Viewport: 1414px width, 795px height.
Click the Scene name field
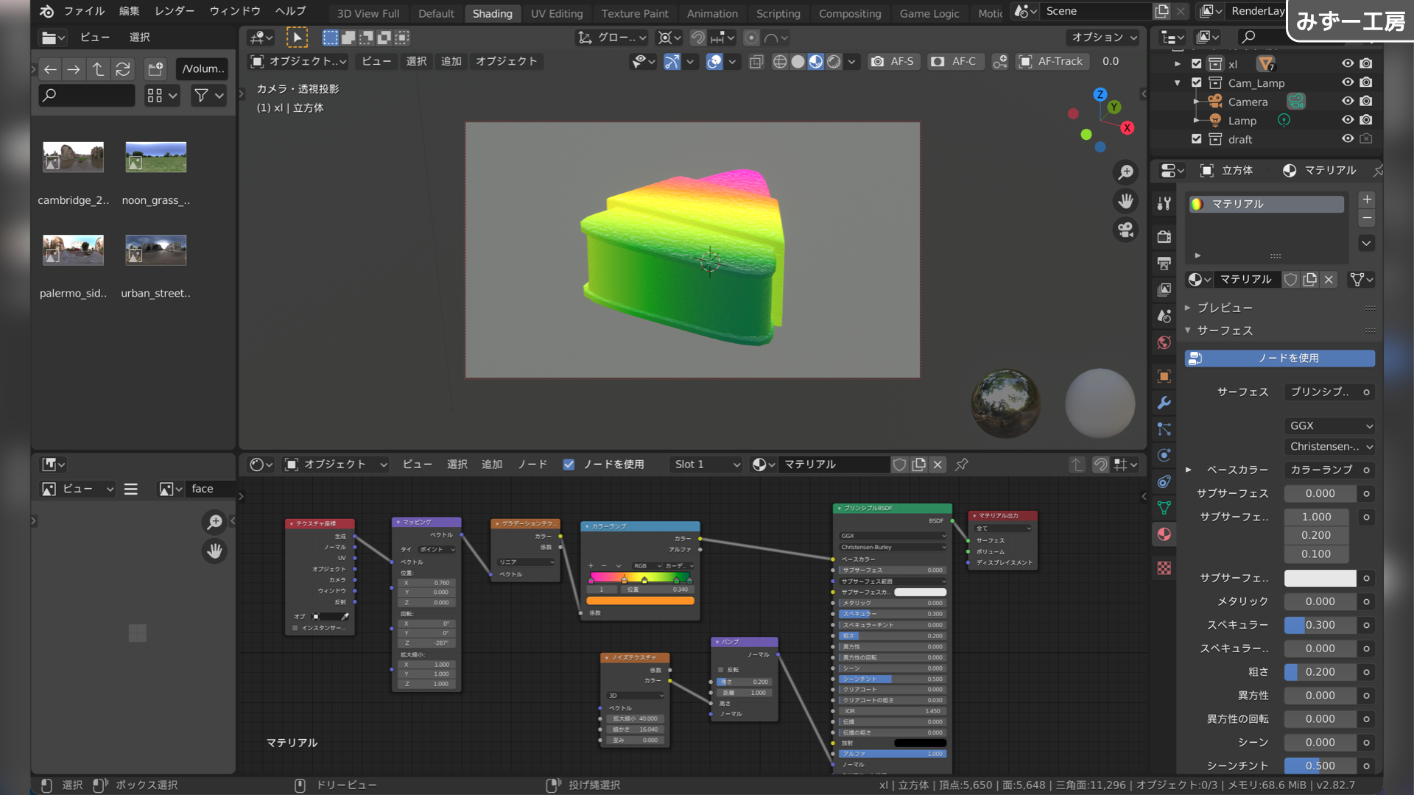pyautogui.click(x=1094, y=11)
